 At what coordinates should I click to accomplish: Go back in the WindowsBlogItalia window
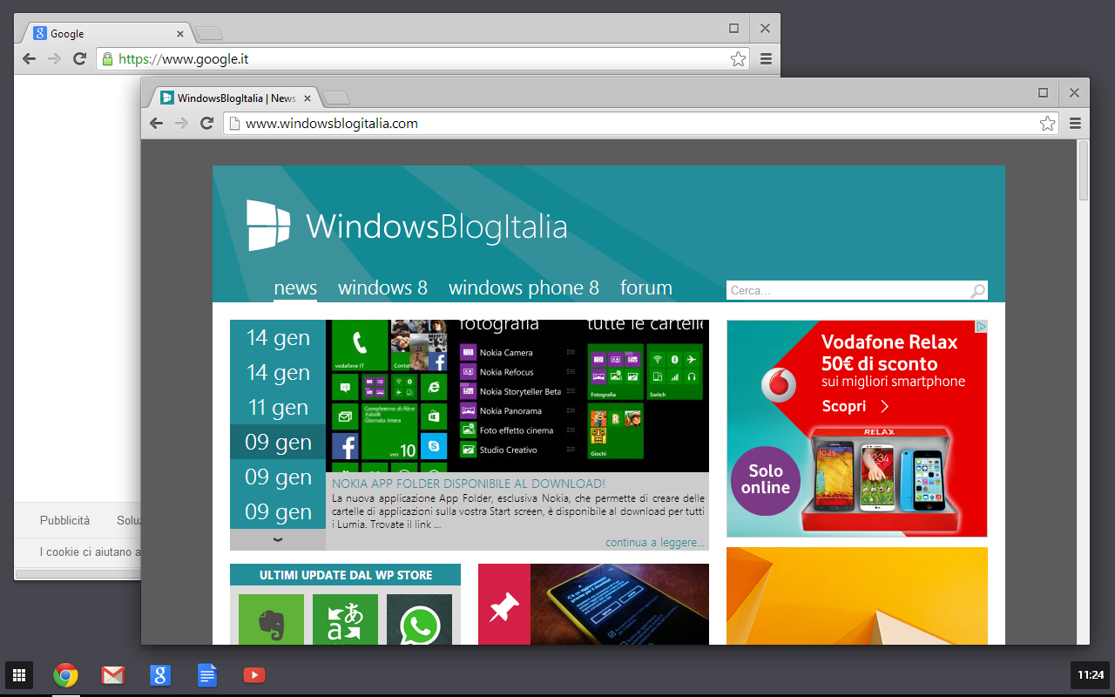(x=157, y=123)
